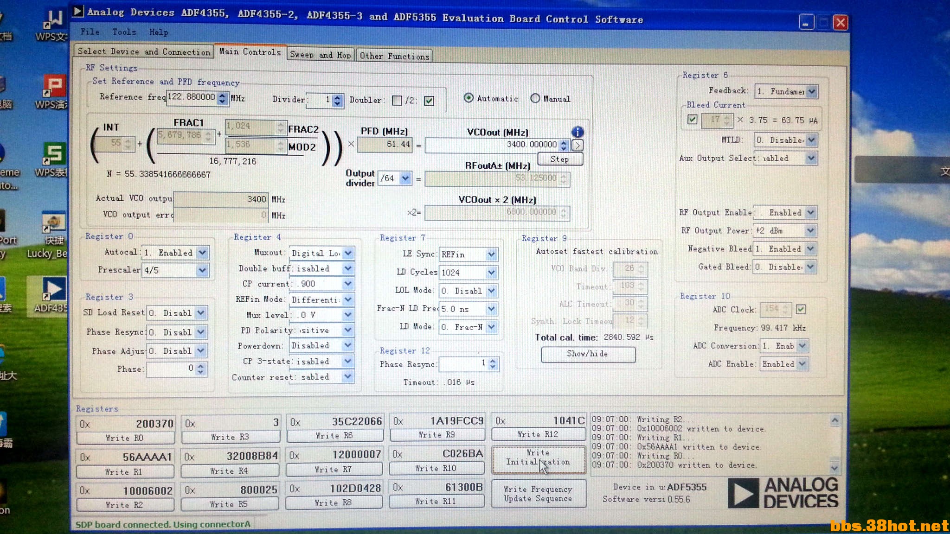Viewport: 950px width, 534px height.
Task: Click the Divider spinner arrows
Action: tap(338, 100)
